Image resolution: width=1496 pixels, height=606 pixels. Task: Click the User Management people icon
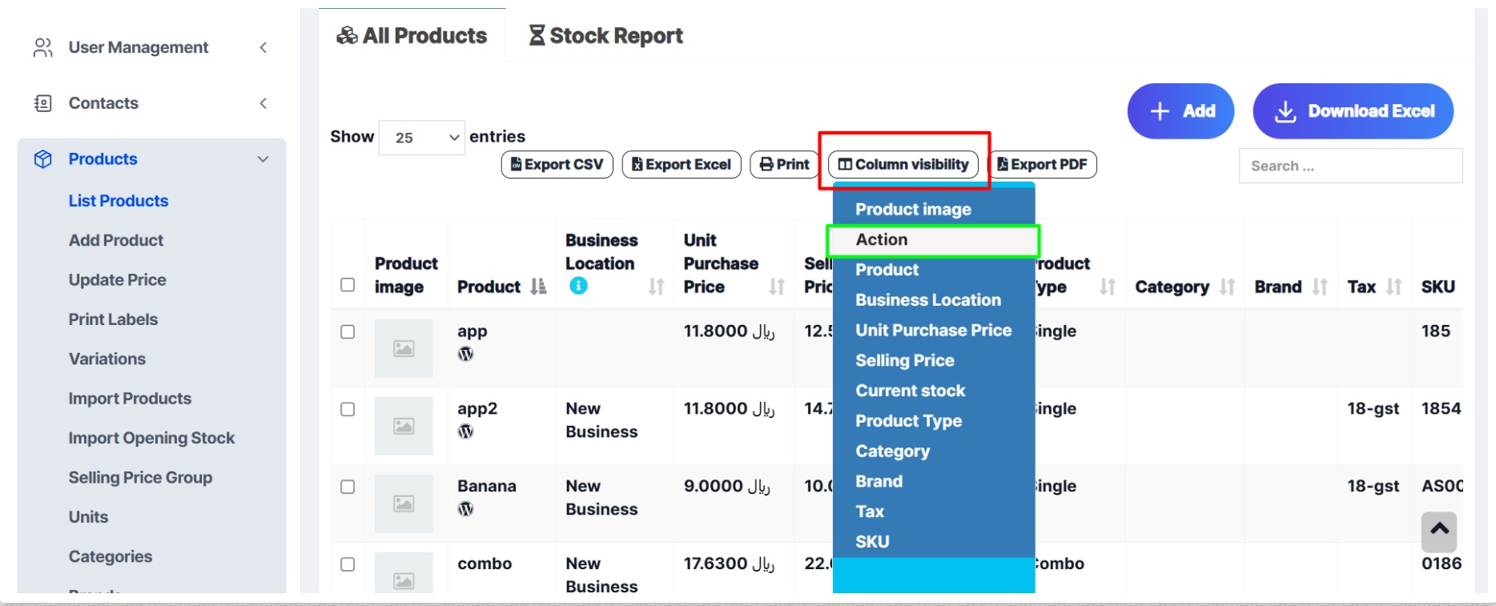[x=43, y=48]
